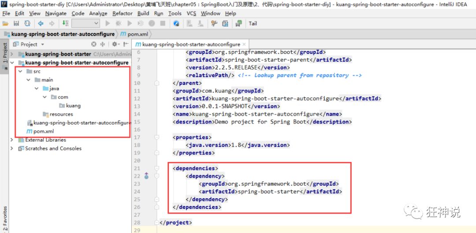
Task: Click 0.0.1-SNAPSHOT version text
Action: 225,106
